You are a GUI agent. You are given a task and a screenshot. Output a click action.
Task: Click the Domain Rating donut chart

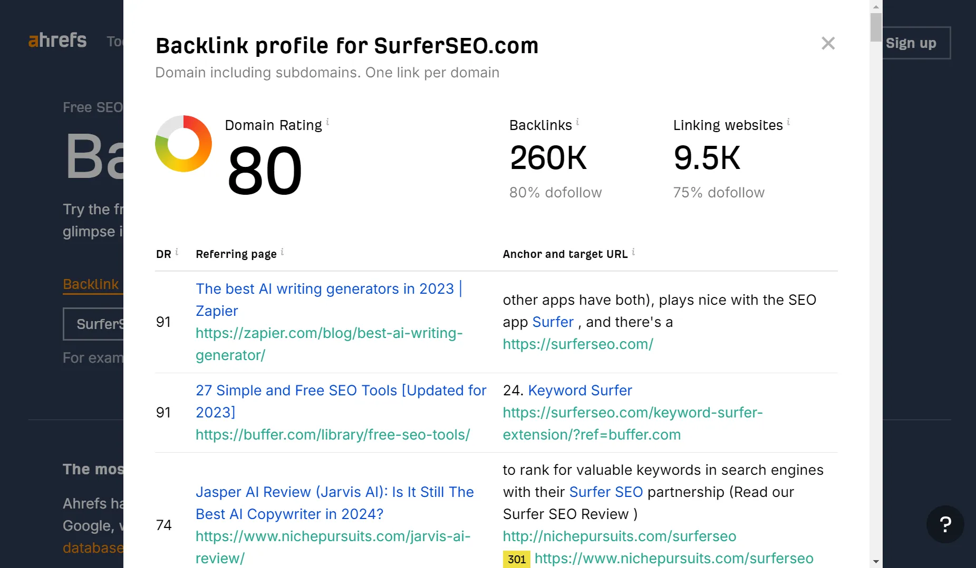click(x=183, y=144)
